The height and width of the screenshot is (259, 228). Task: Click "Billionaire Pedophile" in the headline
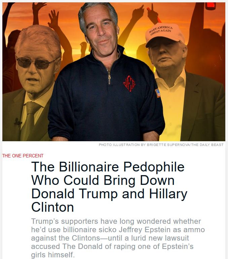(x=121, y=166)
